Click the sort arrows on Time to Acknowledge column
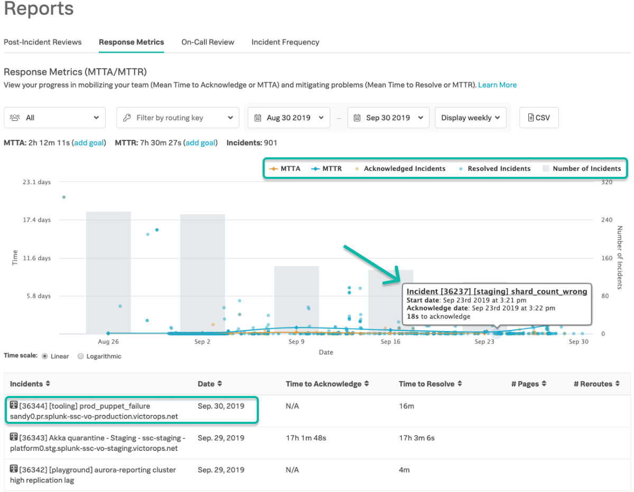Screen dimensions: 634x492 [366, 384]
